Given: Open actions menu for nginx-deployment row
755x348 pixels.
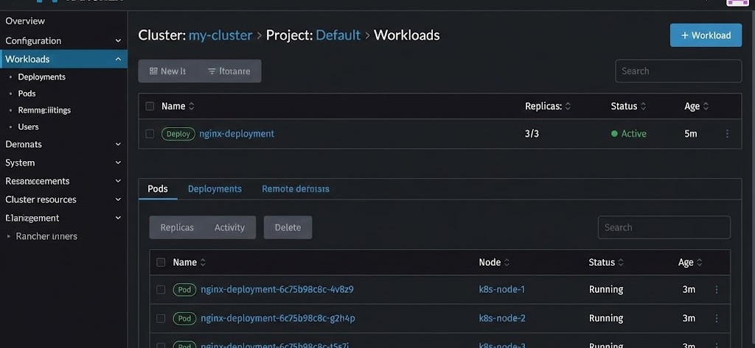Looking at the screenshot, I should pyautogui.click(x=727, y=134).
